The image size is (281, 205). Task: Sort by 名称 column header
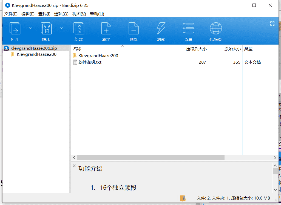click(77, 49)
